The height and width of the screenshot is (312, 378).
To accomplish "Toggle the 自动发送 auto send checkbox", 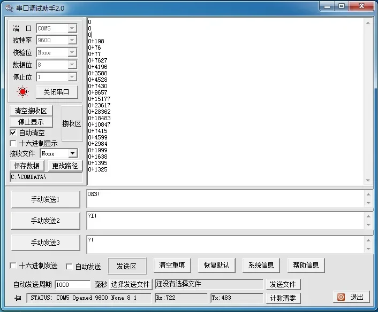I will (69, 267).
